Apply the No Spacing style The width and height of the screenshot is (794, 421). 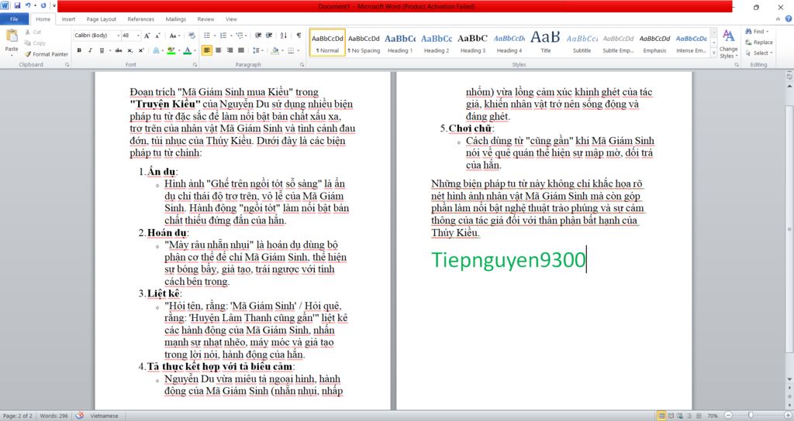(364, 43)
